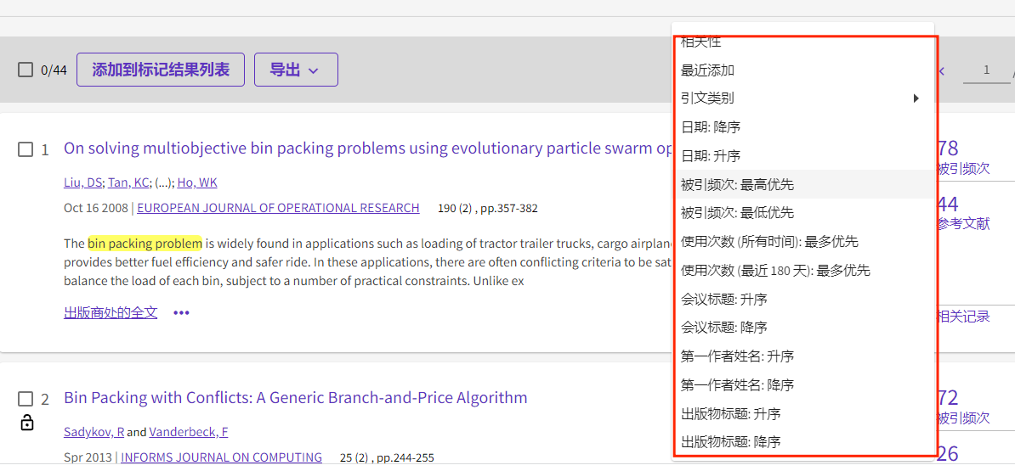Click the previous page arrow icon
Screen dimensions: 1015x471
[942, 71]
